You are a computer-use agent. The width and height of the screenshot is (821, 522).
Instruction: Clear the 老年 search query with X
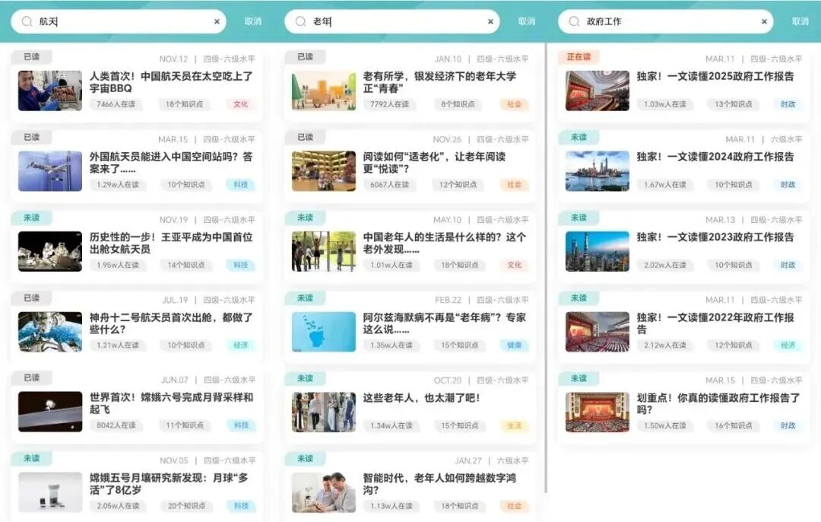click(490, 21)
